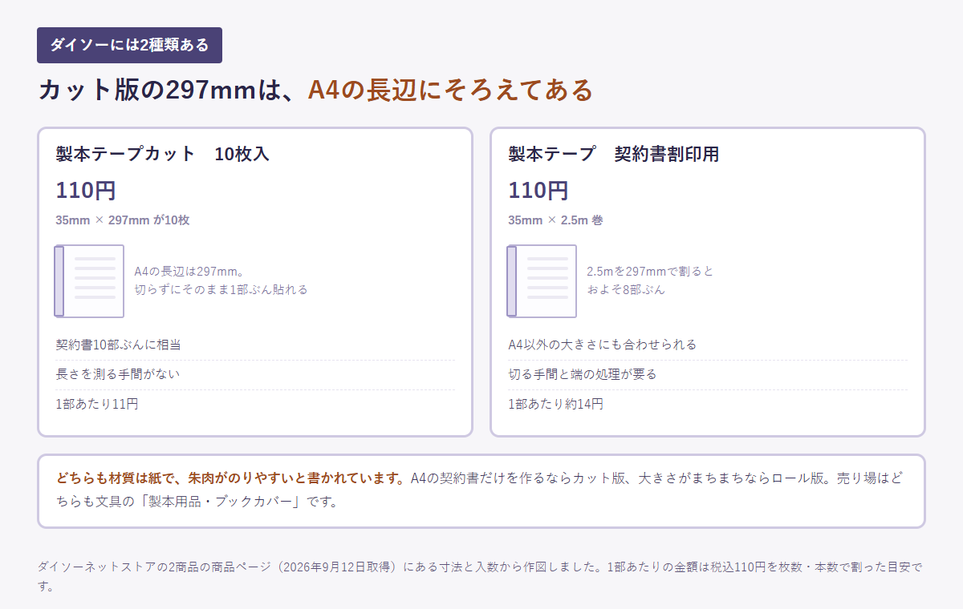Image resolution: width=963 pixels, height=609 pixels.
Task: Click the line およそ8部ぶん
Action: coord(626,289)
